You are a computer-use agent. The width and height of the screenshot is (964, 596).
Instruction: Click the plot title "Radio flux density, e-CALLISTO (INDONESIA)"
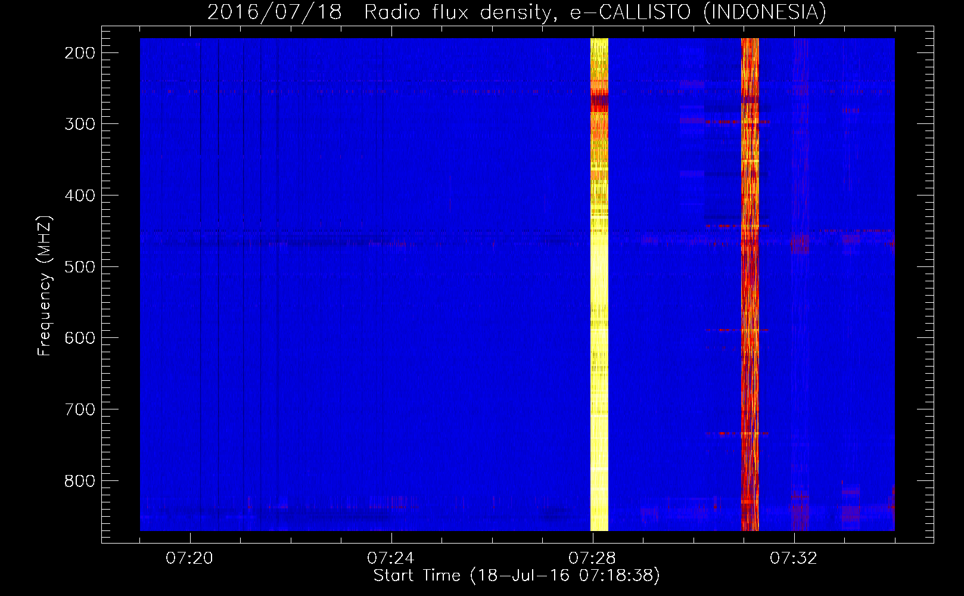point(595,13)
